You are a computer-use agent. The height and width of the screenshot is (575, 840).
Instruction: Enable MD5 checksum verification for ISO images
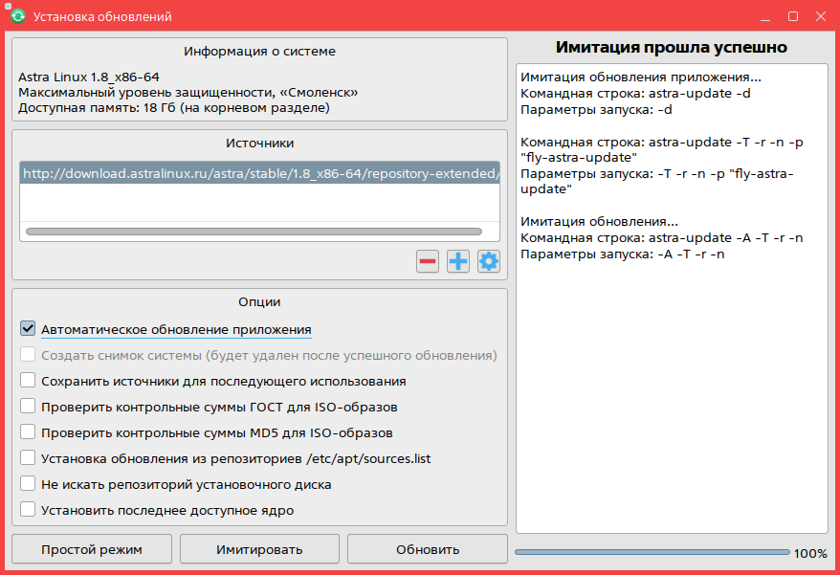click(28, 432)
